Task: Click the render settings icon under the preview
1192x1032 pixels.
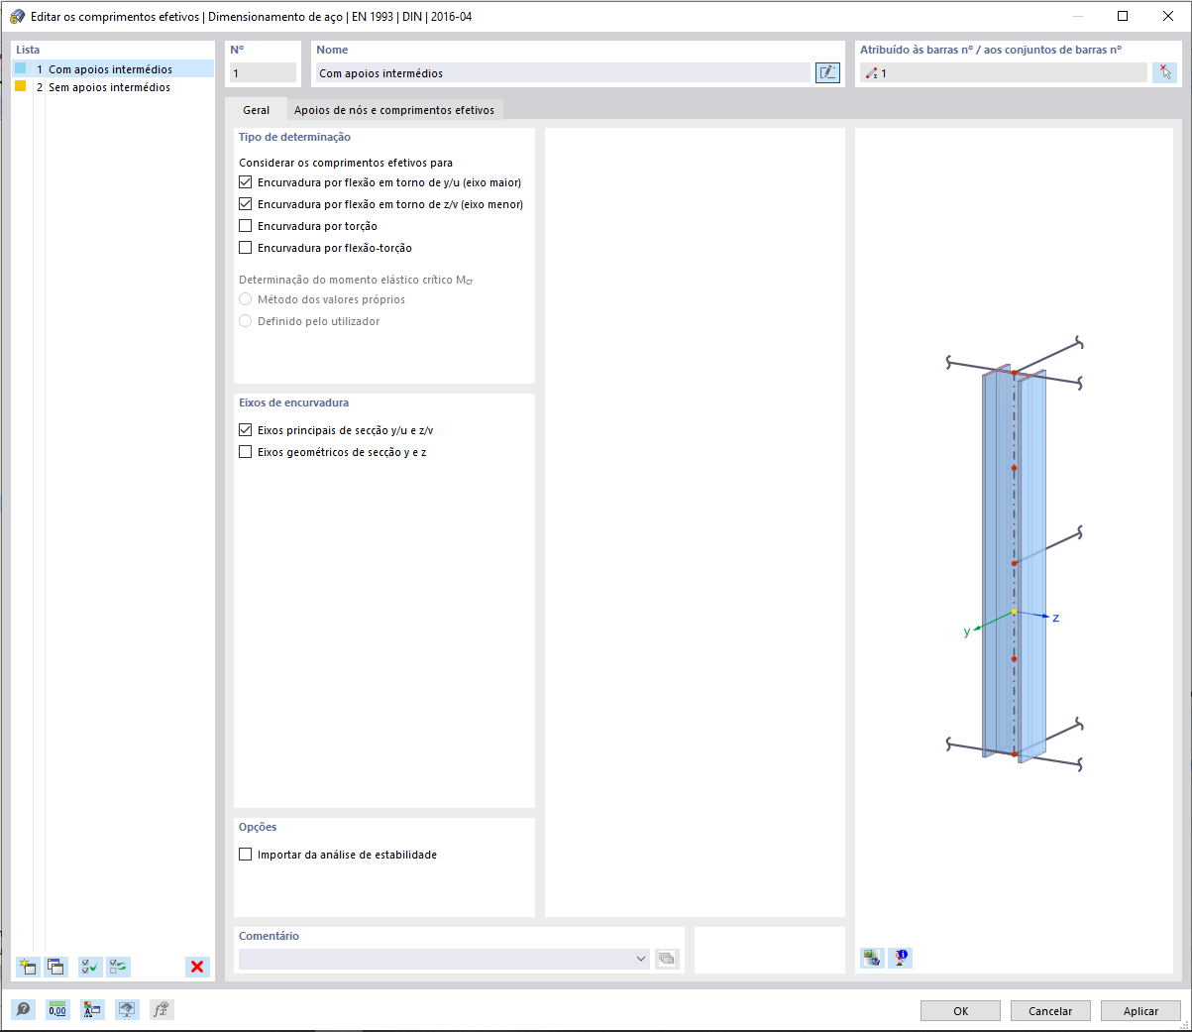Action: (x=872, y=958)
